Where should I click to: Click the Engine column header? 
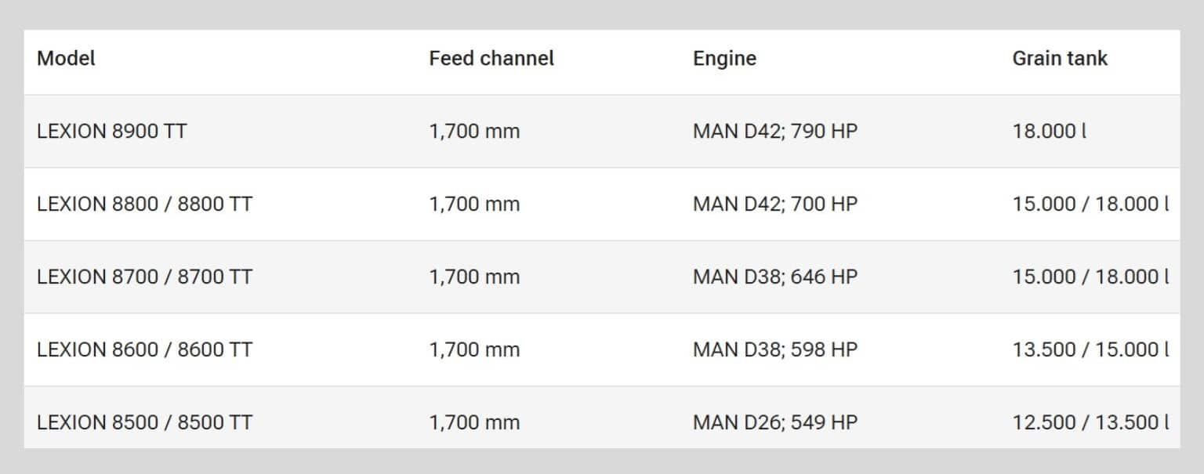pos(724,59)
